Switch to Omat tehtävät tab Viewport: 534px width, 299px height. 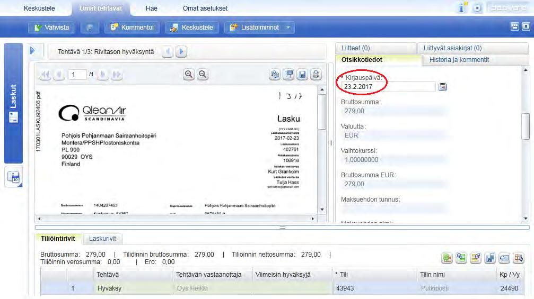pyautogui.click(x=101, y=8)
